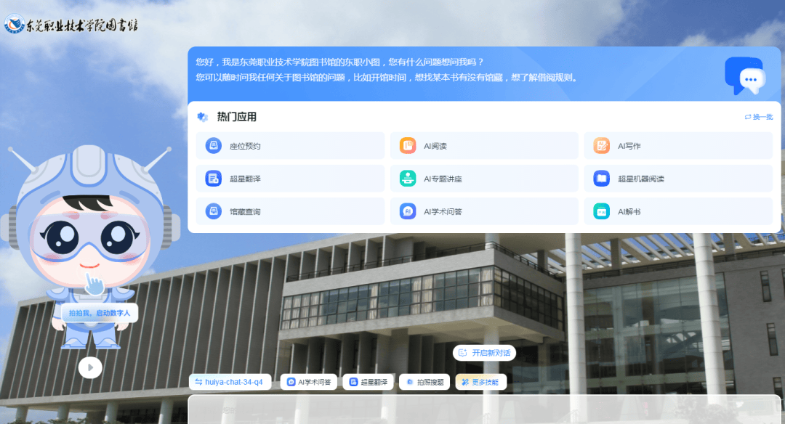The image size is (785, 424).
Task: Select the 超星翻译 skill chip above the input
Action: pyautogui.click(x=368, y=382)
